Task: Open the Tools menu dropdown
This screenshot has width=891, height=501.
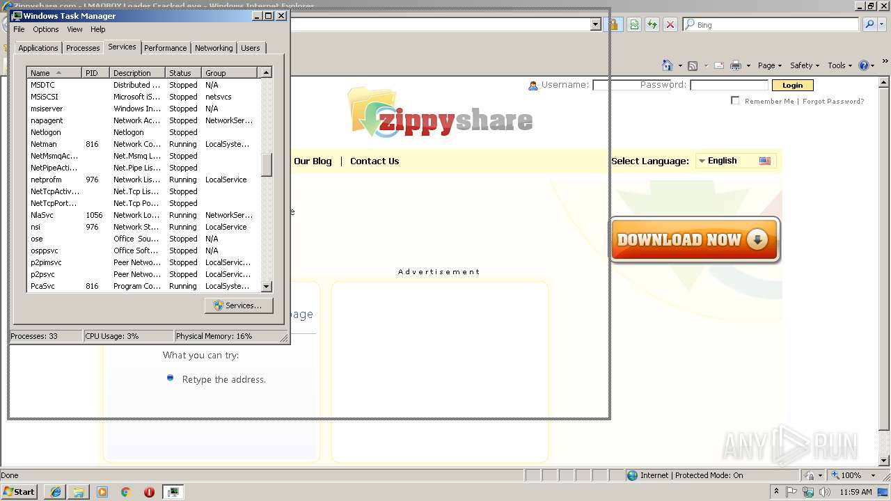Action: coord(840,65)
